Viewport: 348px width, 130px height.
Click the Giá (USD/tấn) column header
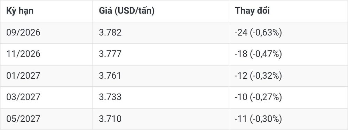pos(127,11)
